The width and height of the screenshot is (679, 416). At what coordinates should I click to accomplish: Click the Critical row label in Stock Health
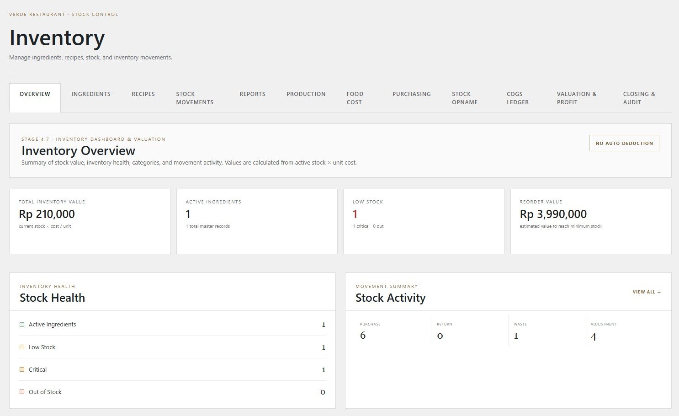coord(37,369)
